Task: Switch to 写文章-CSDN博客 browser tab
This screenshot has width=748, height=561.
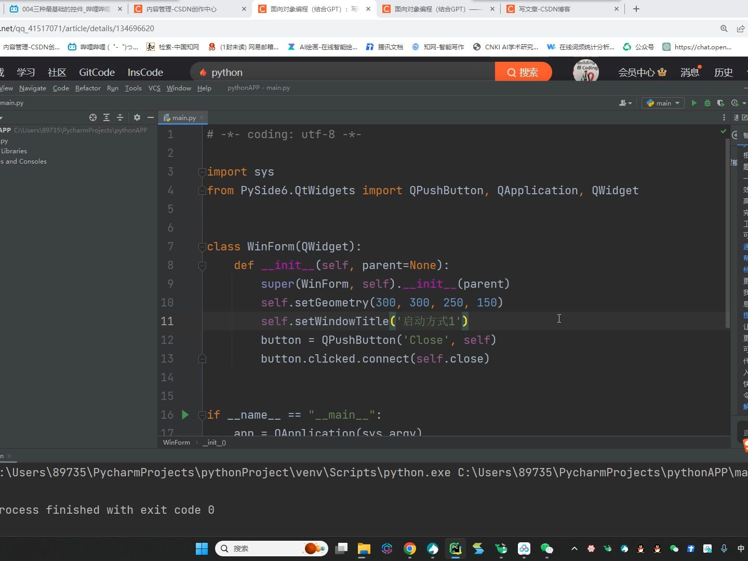Action: tap(563, 9)
